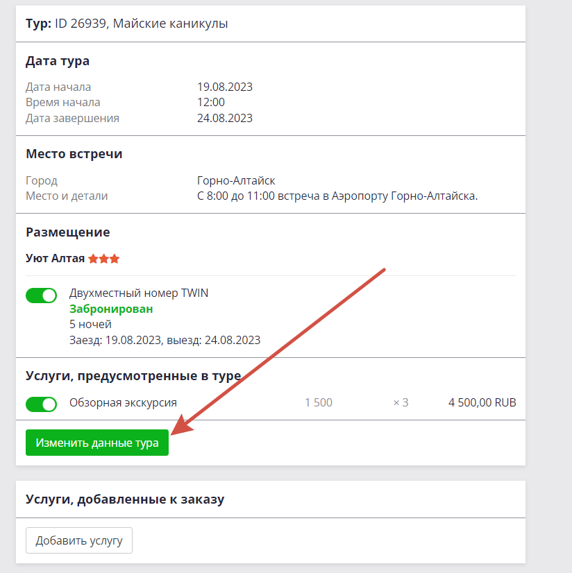Click the Добавить услугу button
Viewport: 572px width, 573px height.
(79, 540)
